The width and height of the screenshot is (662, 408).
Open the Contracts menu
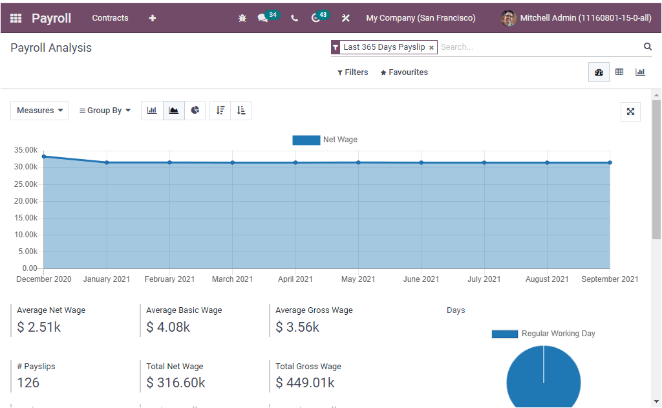(110, 17)
